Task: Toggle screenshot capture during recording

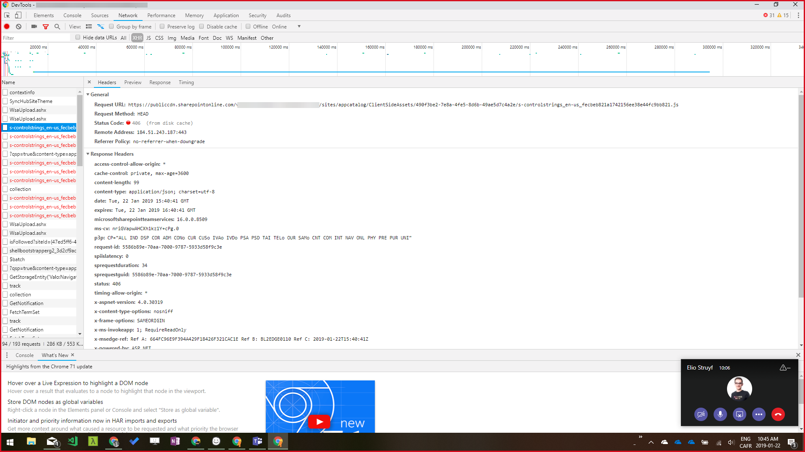Action: (34, 26)
